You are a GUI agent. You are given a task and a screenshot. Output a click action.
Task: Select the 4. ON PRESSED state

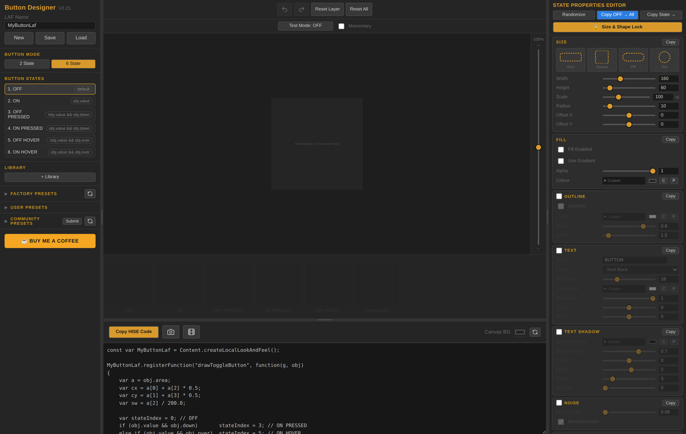50,128
